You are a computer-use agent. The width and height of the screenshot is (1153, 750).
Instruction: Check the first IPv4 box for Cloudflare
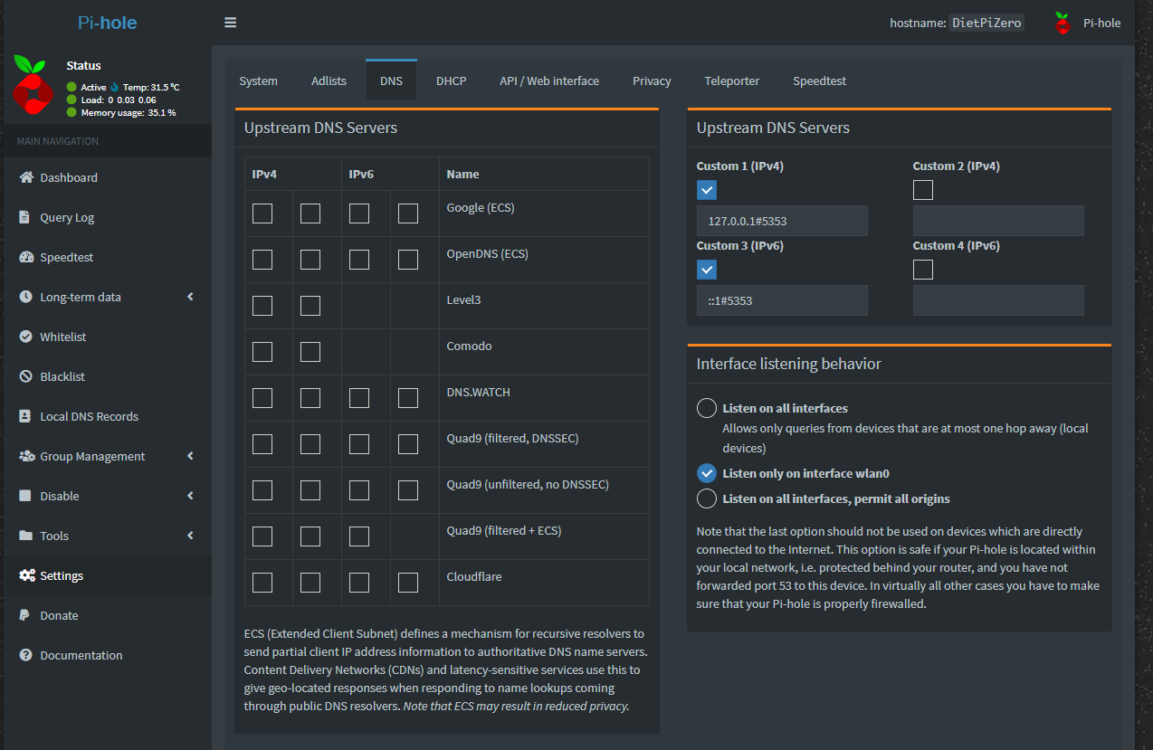click(x=262, y=583)
